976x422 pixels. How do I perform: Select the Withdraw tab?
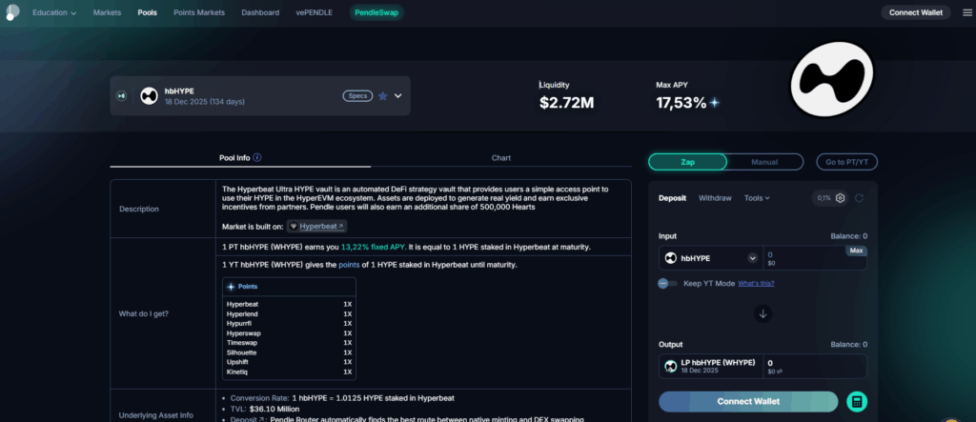tap(715, 198)
